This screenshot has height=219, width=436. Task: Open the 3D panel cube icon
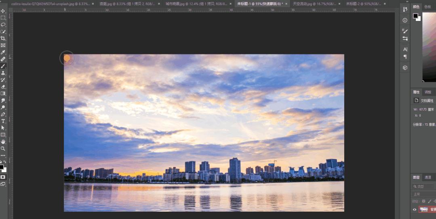[405, 68]
